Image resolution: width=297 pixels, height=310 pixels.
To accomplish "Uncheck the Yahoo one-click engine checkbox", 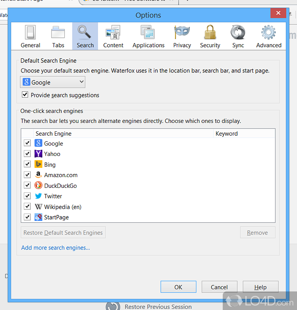I will tap(27, 154).
